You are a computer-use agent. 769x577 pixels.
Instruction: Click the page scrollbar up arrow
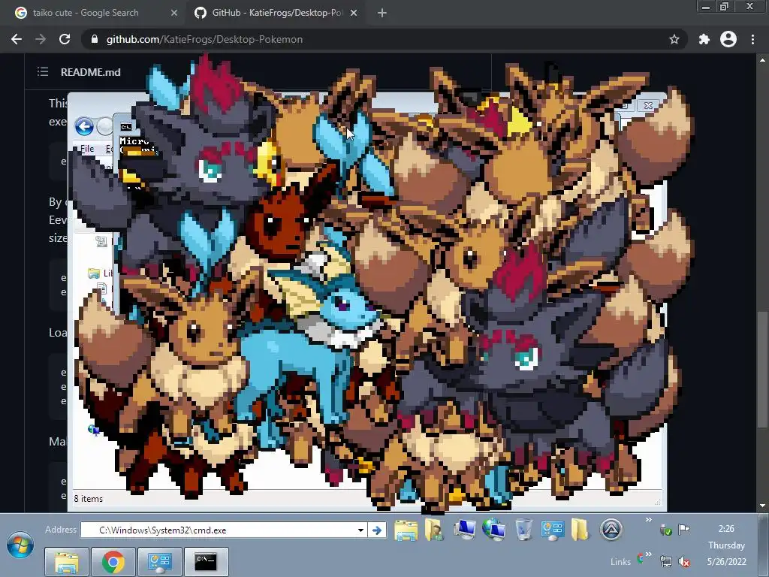(x=762, y=60)
